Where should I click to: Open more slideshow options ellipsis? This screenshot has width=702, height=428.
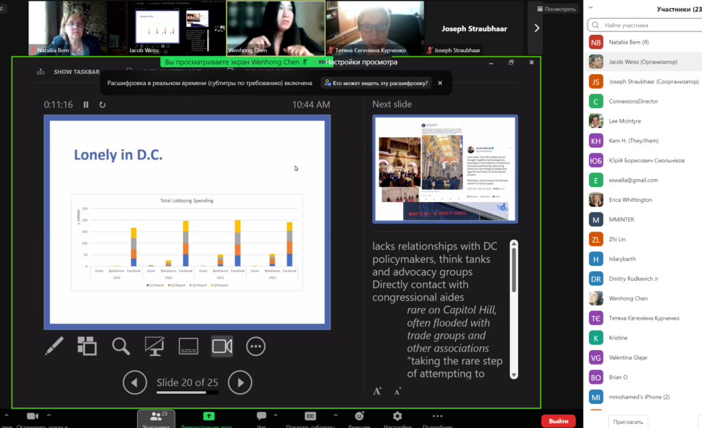[x=256, y=347]
